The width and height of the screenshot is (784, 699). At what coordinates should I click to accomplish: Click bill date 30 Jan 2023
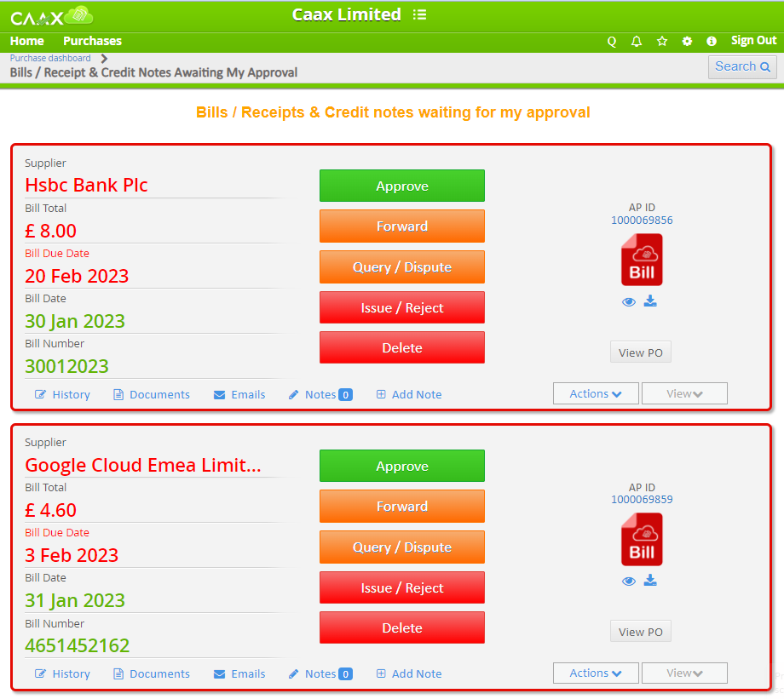coord(75,321)
